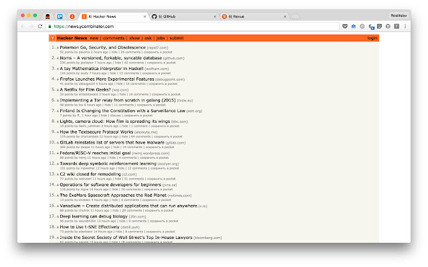Click the T square extension icon
Image resolution: width=428 pixels, height=267 pixels.
tap(397, 26)
